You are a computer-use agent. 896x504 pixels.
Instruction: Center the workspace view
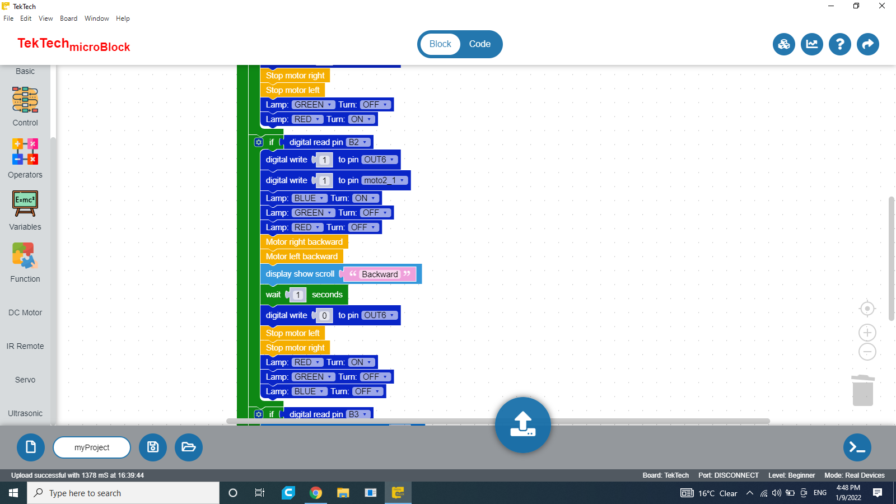pos(867,309)
